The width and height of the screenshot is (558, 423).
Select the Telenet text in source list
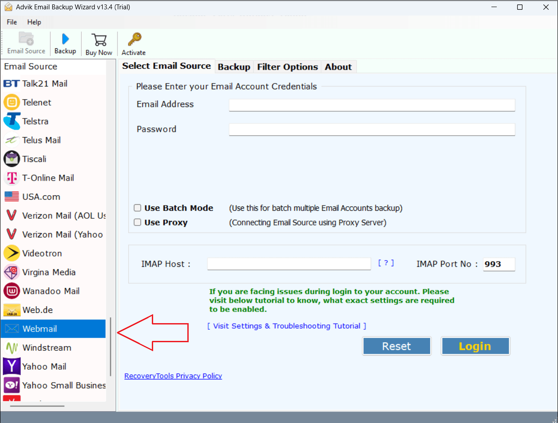point(37,103)
